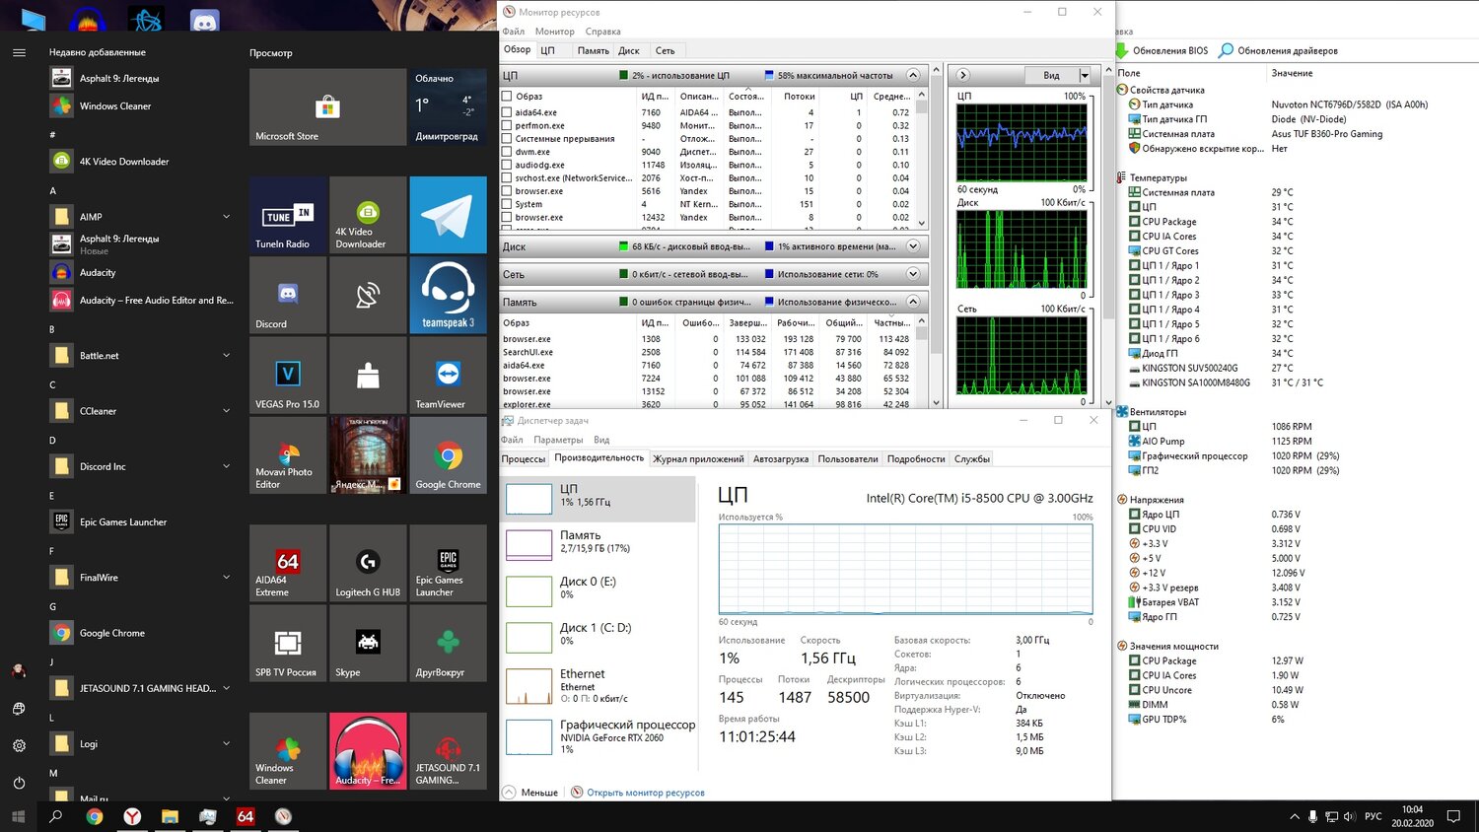Open the Яндекс.Музыка tile
1479x832 pixels.
pos(368,454)
